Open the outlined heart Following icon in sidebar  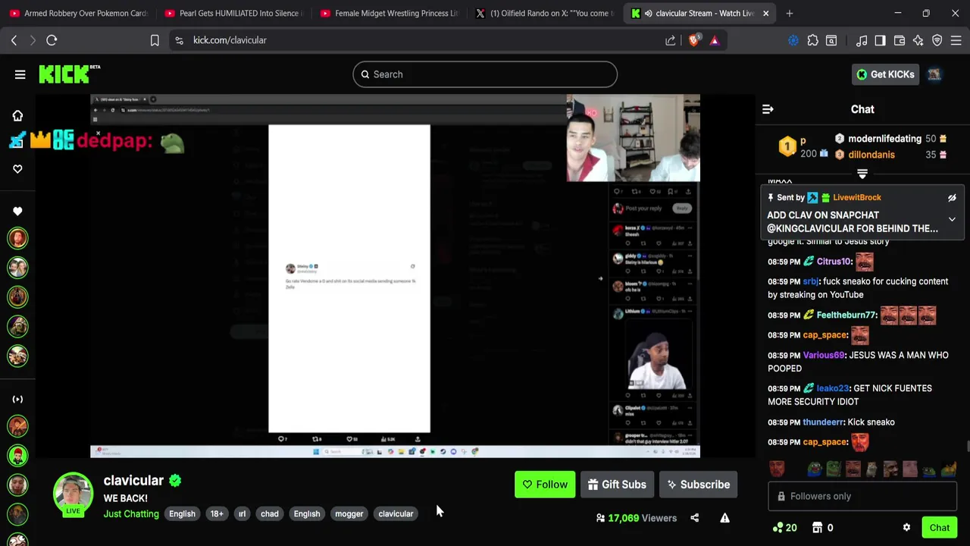[x=17, y=168]
